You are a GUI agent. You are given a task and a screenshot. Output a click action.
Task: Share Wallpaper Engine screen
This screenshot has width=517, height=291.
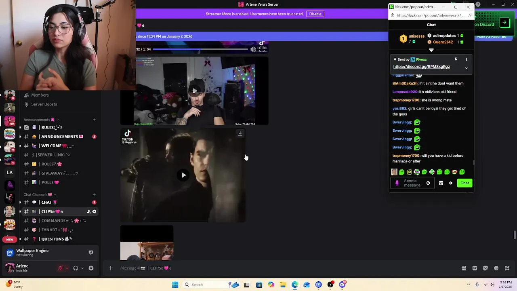click(x=91, y=253)
